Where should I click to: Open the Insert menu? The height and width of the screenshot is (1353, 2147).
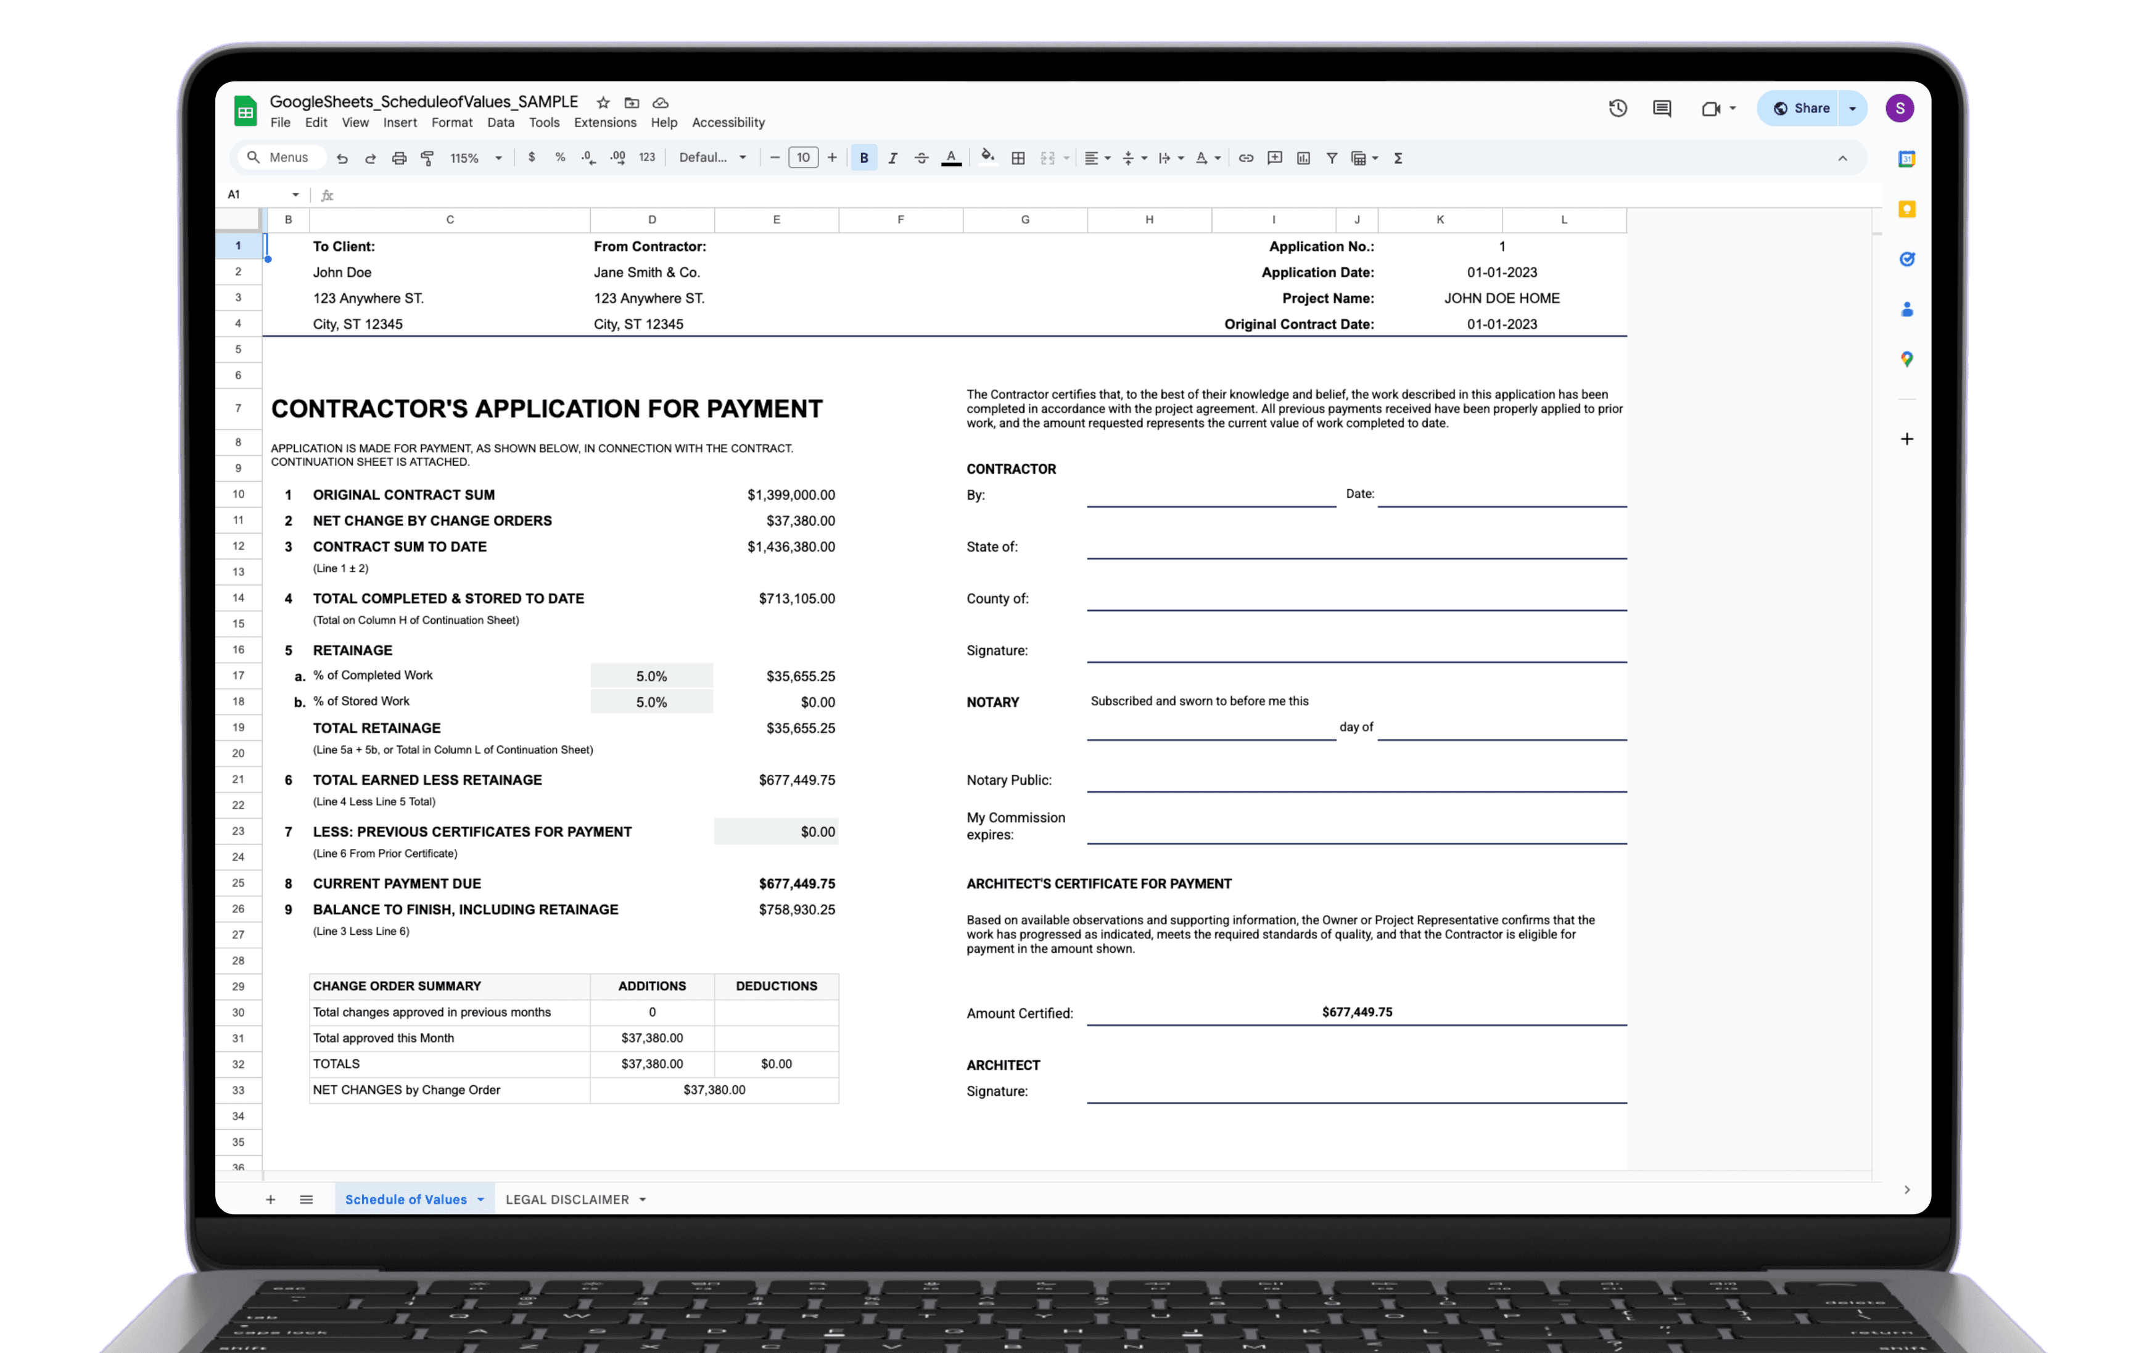pos(400,122)
